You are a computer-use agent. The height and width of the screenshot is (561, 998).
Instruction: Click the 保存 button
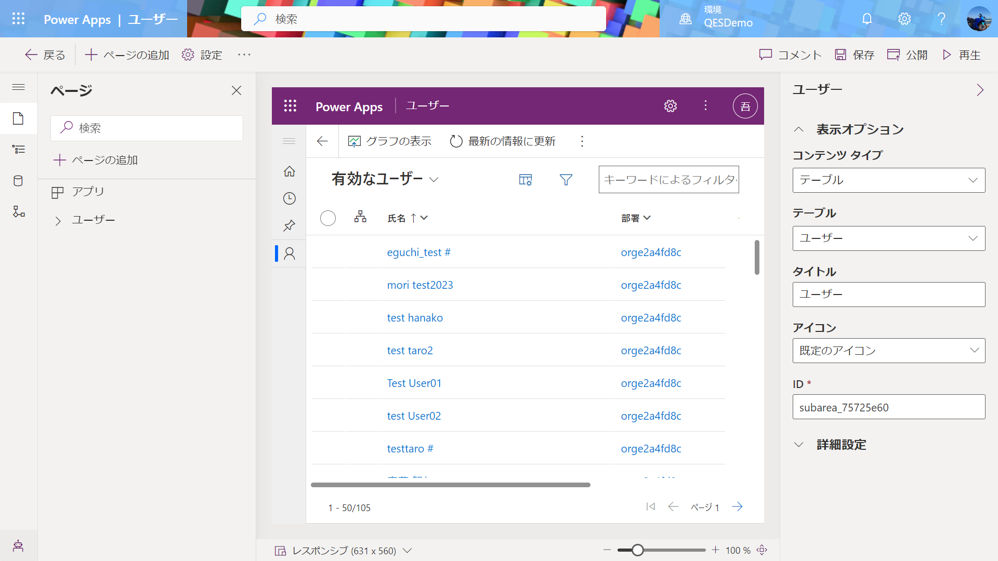click(855, 55)
